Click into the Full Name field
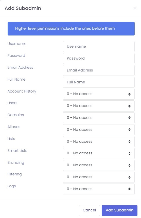 (99, 82)
